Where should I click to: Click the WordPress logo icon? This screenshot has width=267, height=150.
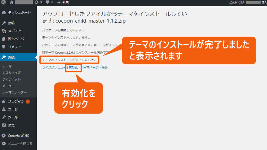(4, 2)
